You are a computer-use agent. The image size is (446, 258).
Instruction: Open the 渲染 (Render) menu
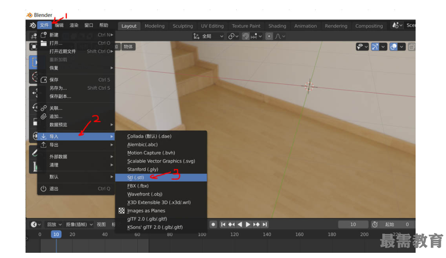[74, 25]
